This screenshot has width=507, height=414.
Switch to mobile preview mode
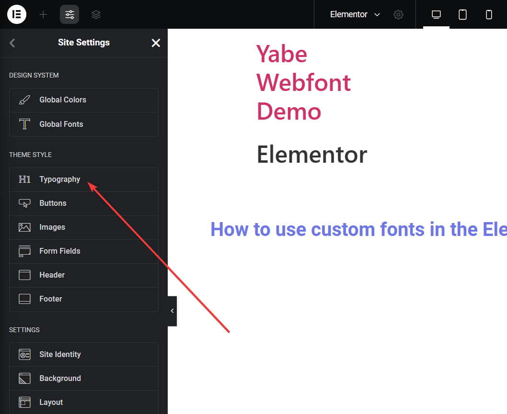[x=489, y=14]
